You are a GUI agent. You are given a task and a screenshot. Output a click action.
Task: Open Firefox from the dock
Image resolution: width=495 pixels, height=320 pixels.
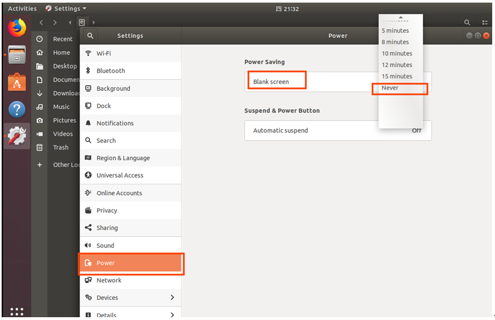point(17,27)
